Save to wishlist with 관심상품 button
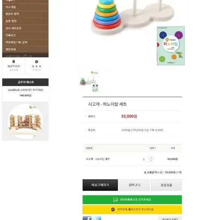The height and width of the screenshot is (220, 220). pos(166,185)
